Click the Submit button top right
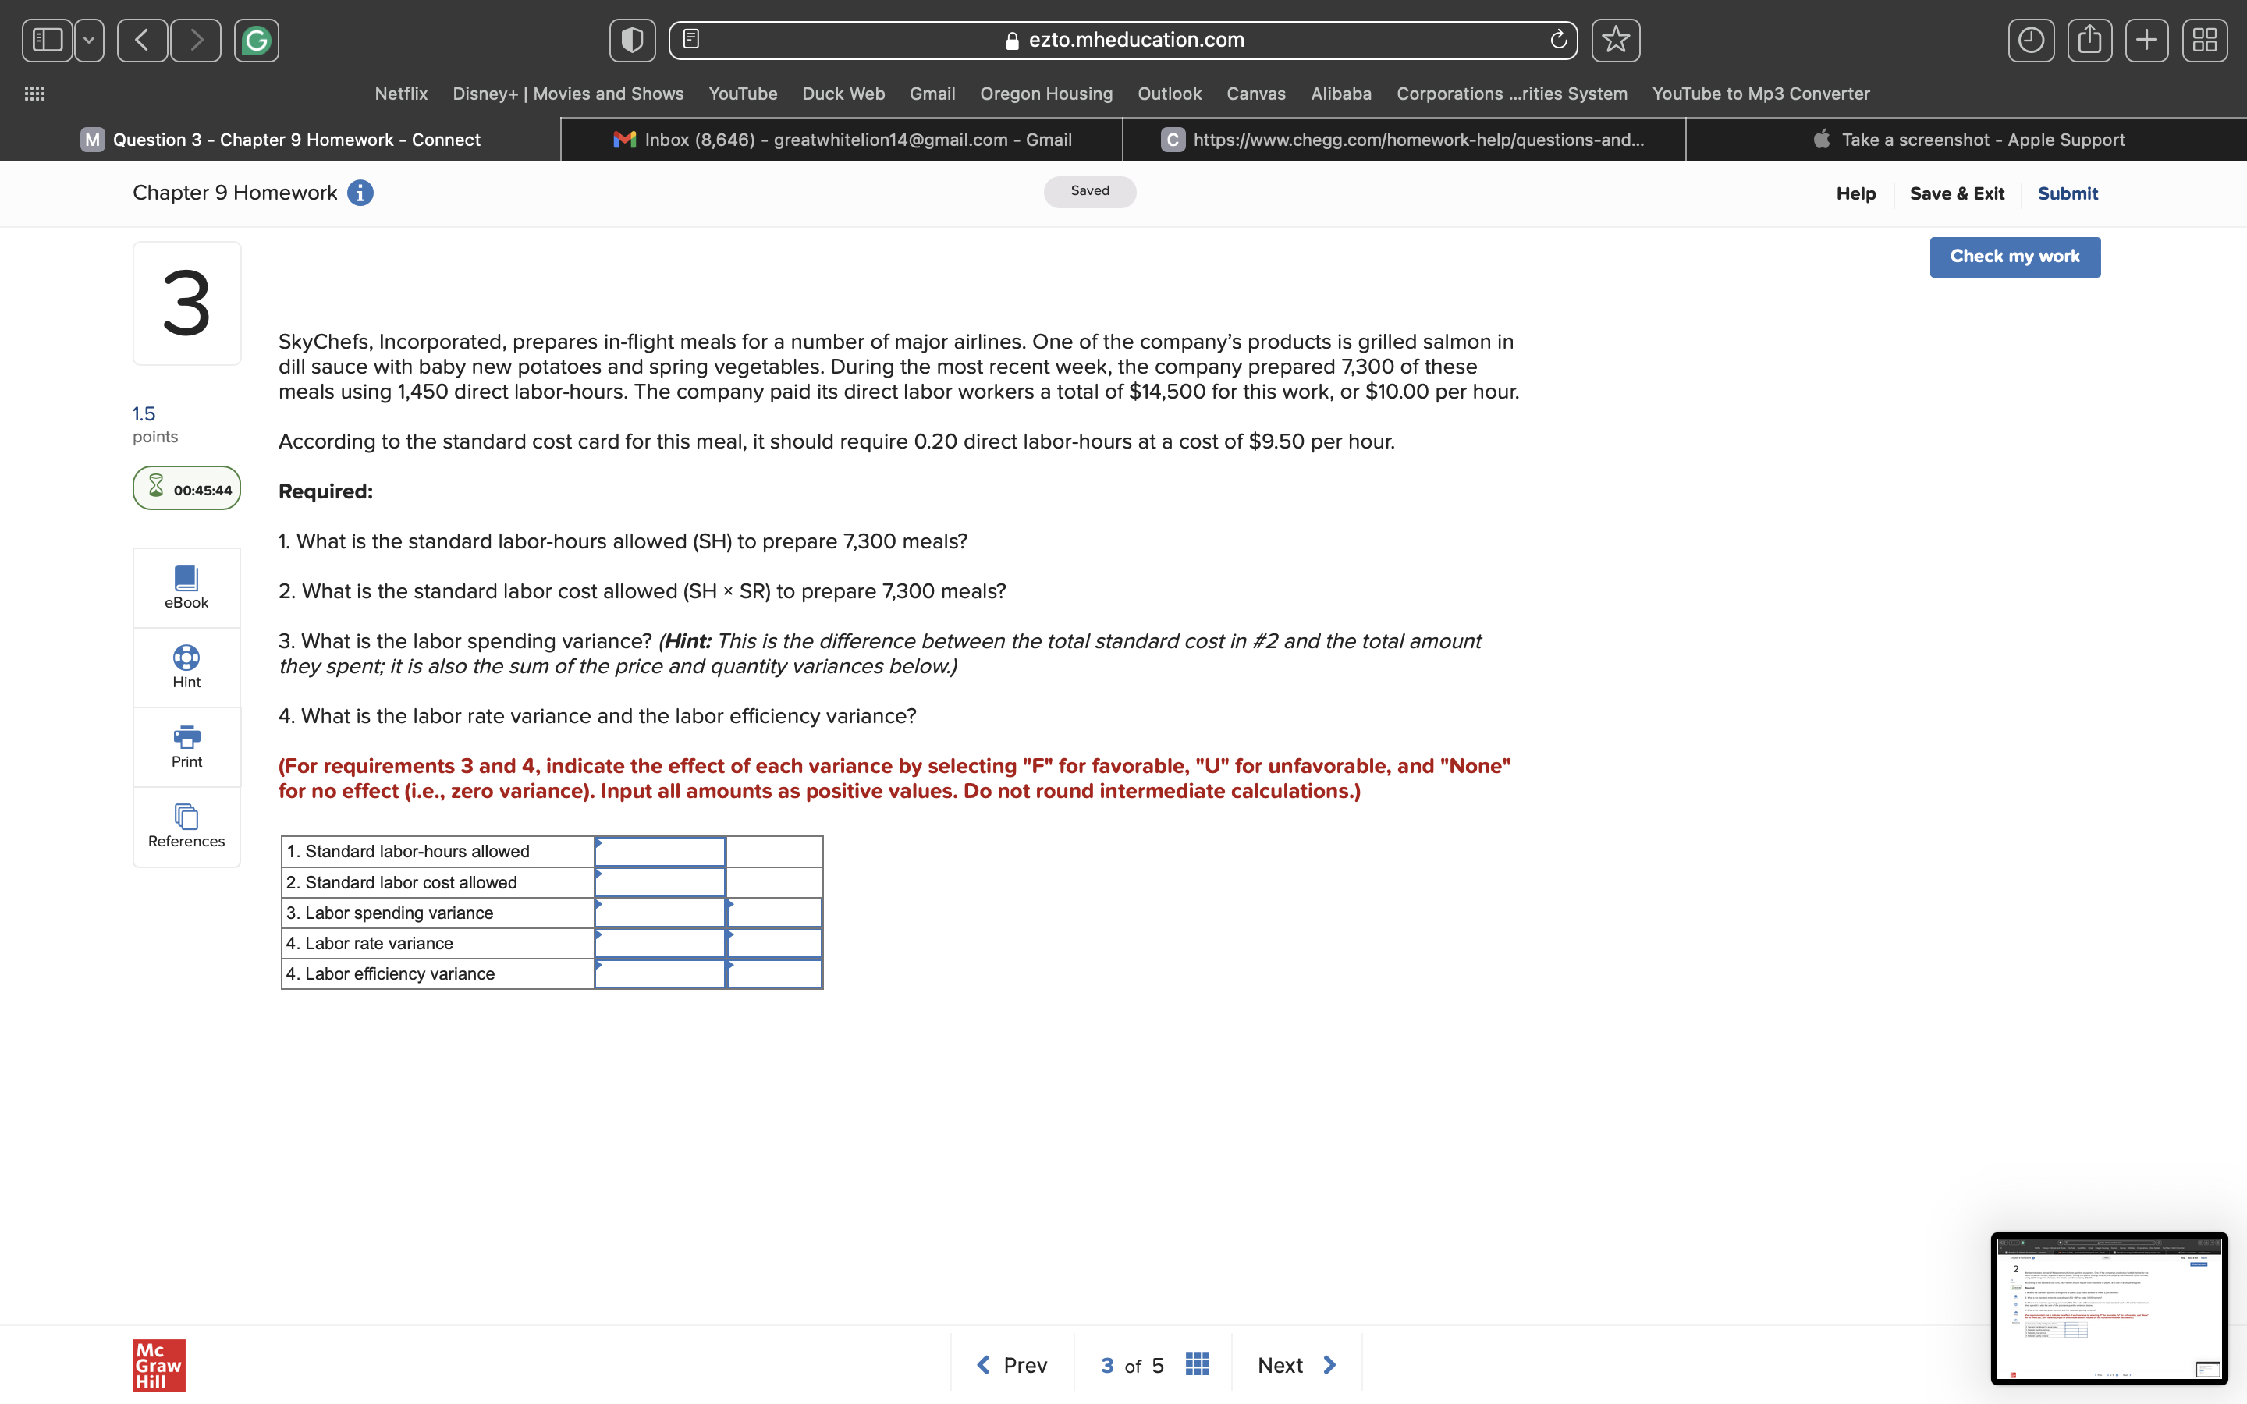2247x1404 pixels. pos(2068,193)
